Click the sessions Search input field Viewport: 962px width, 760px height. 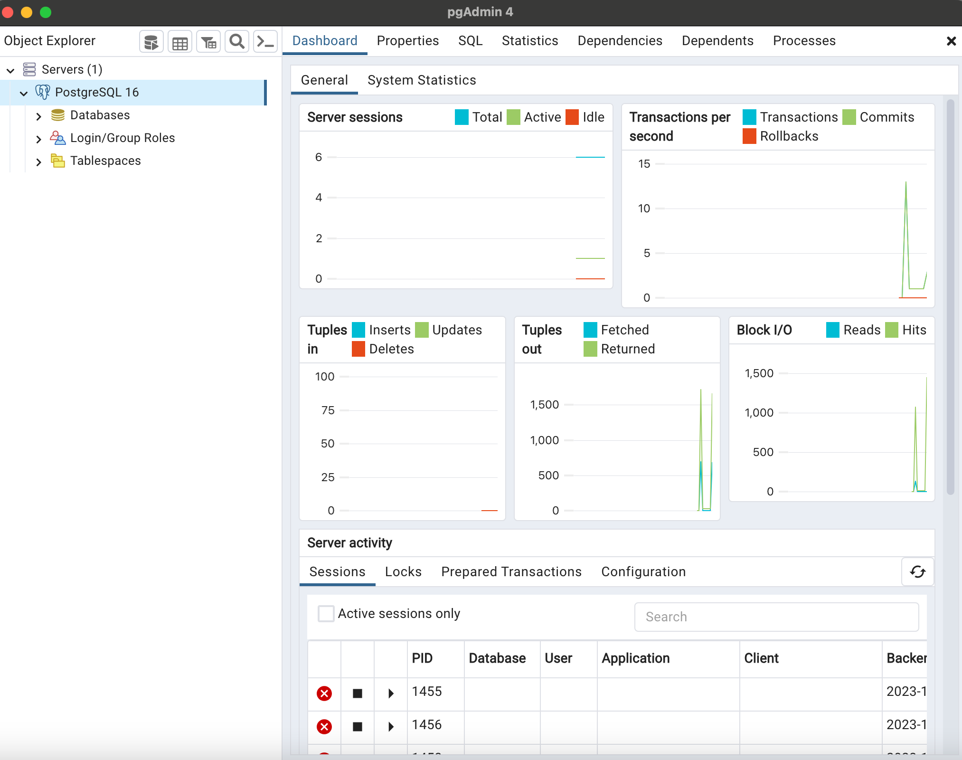(776, 617)
